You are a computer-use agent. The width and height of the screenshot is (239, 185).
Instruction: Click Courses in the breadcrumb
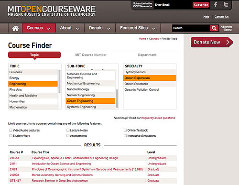[x=154, y=39]
